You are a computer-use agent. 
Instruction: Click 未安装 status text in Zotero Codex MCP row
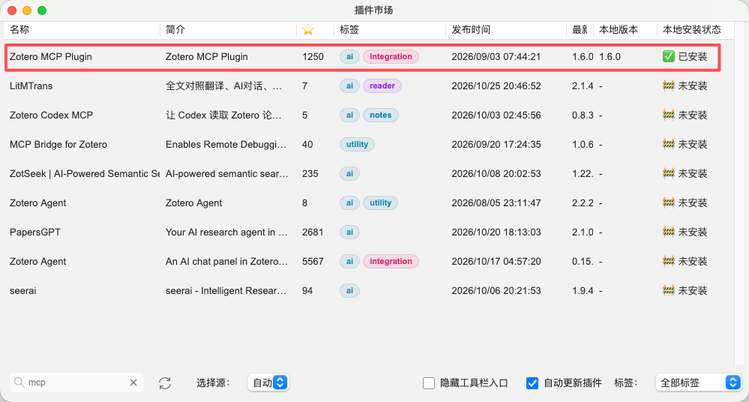(693, 115)
